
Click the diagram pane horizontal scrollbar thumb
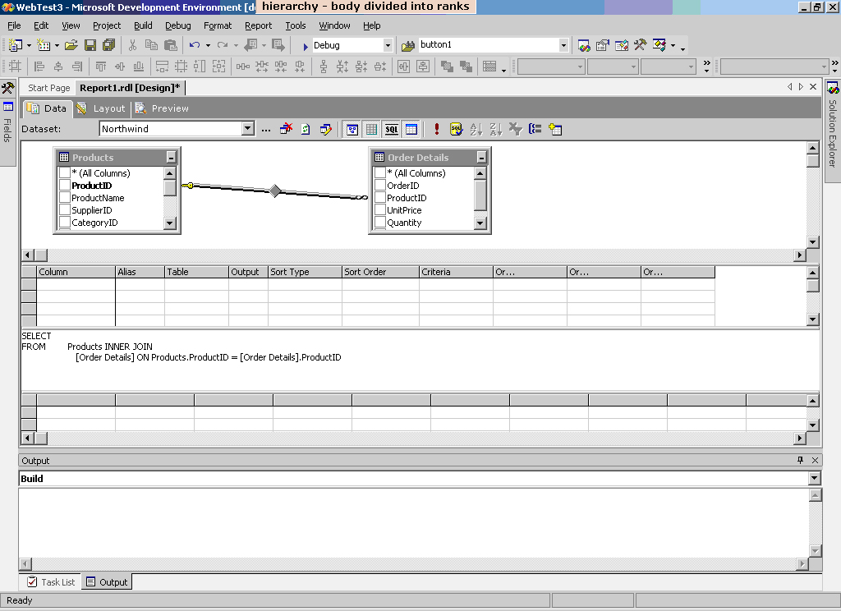(41, 255)
